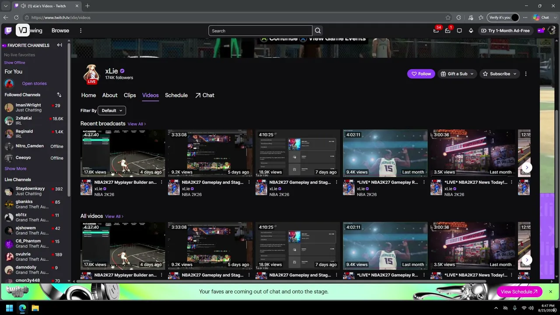The image size is (560, 315).
Task: Open the Twitch user avatar menu
Action: 551,31
